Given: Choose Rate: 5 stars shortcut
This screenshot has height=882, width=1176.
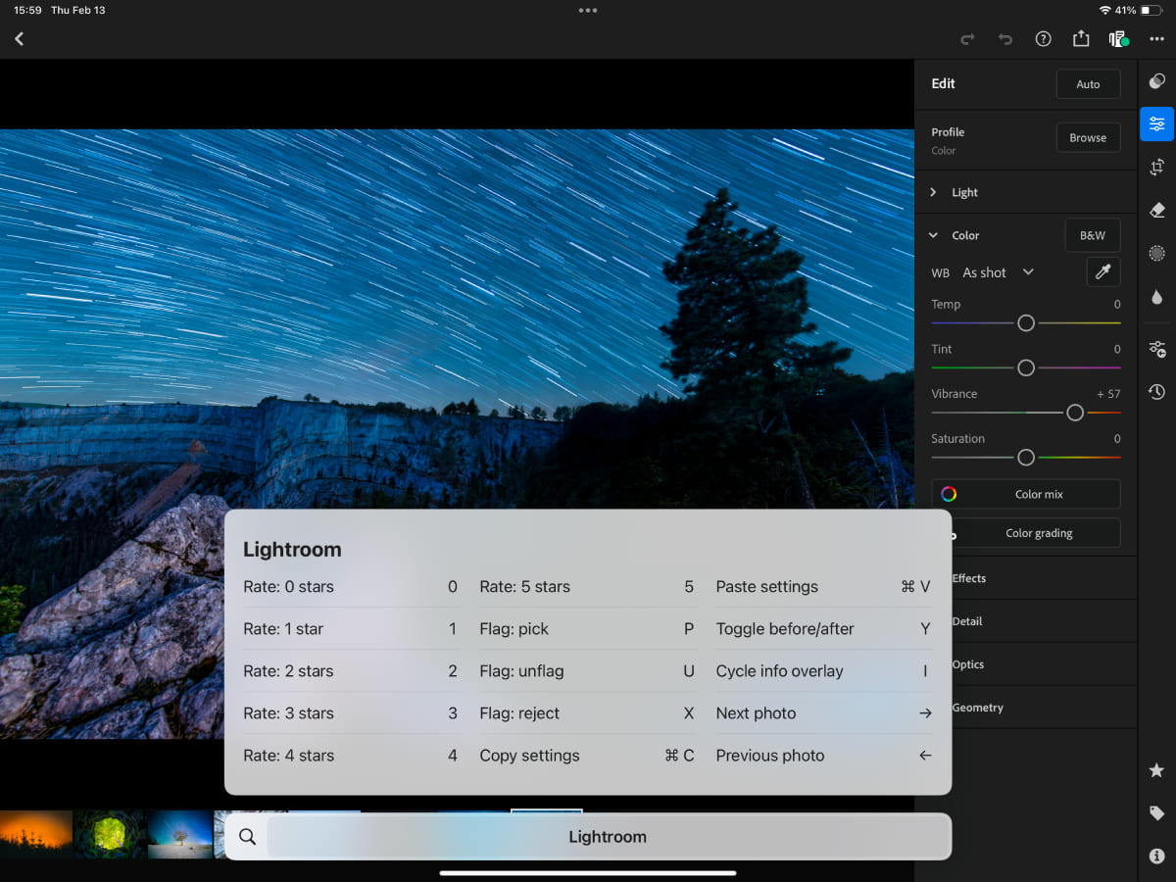Looking at the screenshot, I should tap(587, 587).
